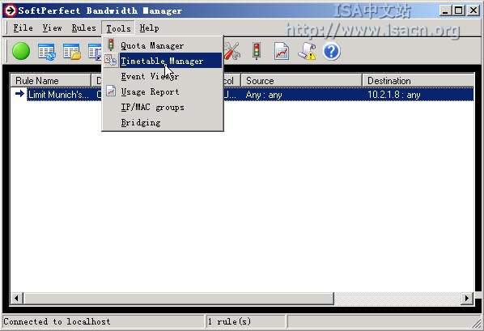This screenshot has height=331, width=484.
Task: Click the wrench and screwdriver settings icon
Action: [232, 51]
